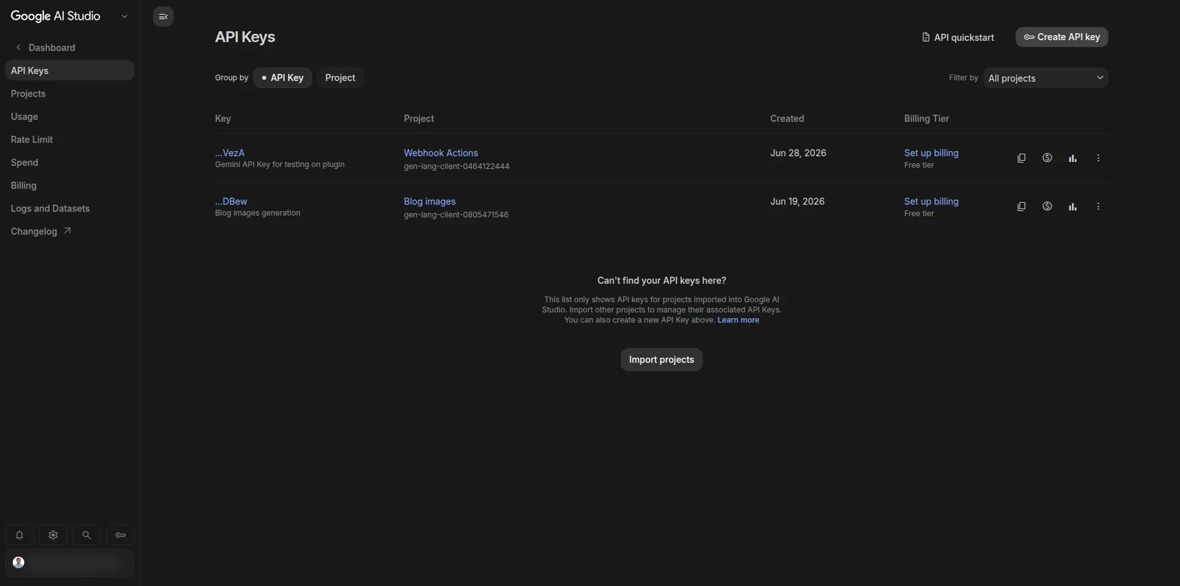
Task: Open Billing in sidebar
Action: pyautogui.click(x=70, y=186)
